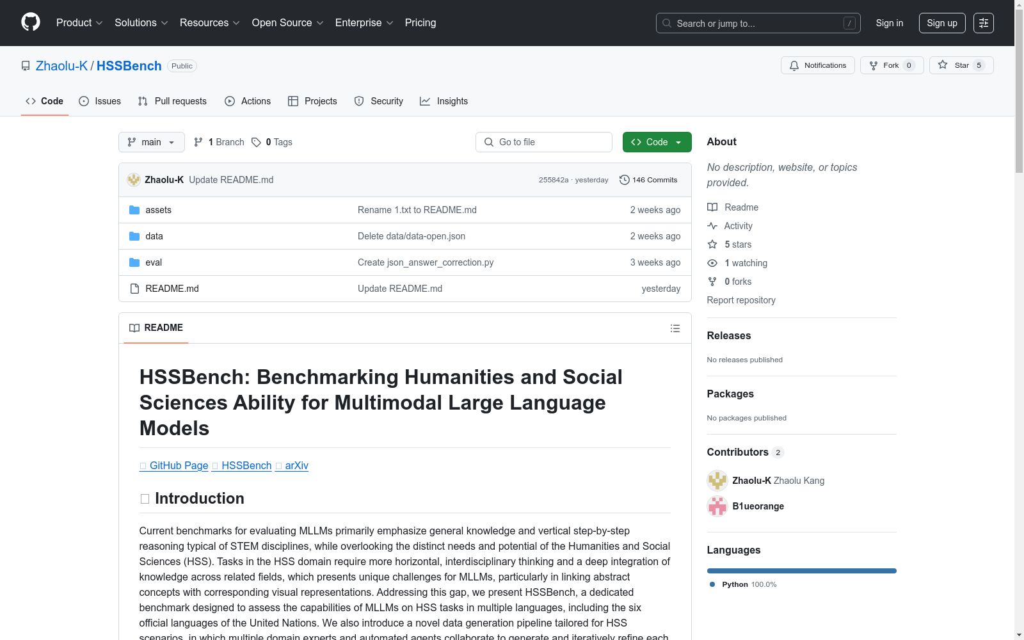1024x640 pixels.
Task: Click the Activity pulse icon
Action: pos(712,226)
